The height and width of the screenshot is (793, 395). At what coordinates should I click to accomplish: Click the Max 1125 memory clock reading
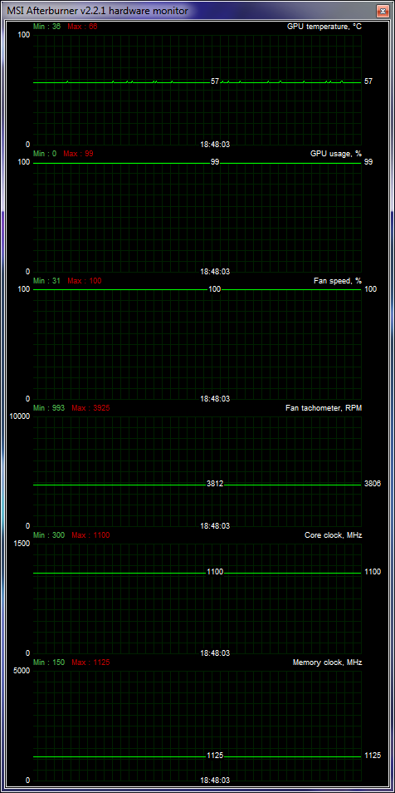pyautogui.click(x=91, y=662)
